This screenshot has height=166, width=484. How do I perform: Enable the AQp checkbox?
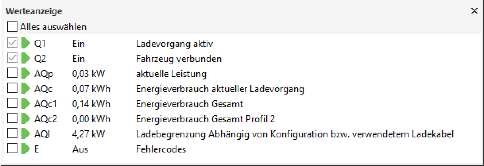click(x=12, y=74)
